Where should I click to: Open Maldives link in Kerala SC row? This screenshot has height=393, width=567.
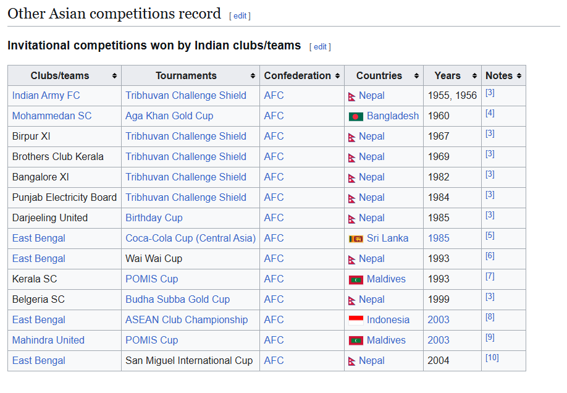(386, 279)
